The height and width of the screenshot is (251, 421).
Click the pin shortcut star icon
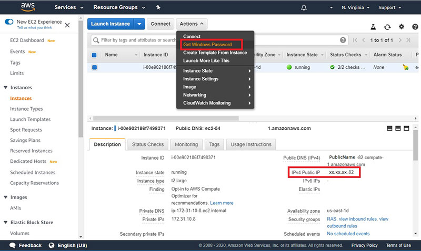[158, 7]
